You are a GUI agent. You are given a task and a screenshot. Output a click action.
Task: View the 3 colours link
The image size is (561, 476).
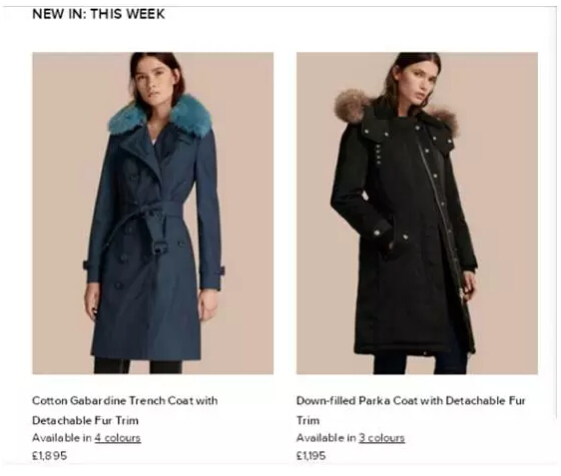(381, 438)
